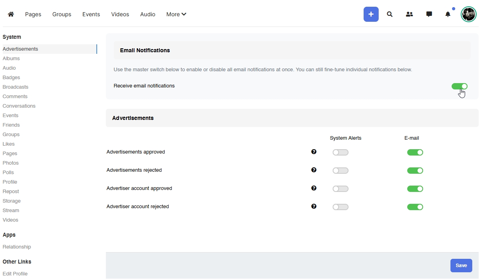Screen dimensions: 479x279
Task: Enable System Alerts for Advertiser account approved
Action: pos(340,189)
